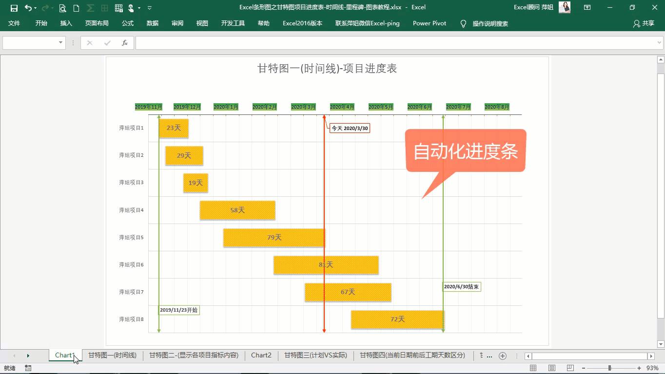
Task: Click the New Sheet plus icon
Action: [x=503, y=355]
